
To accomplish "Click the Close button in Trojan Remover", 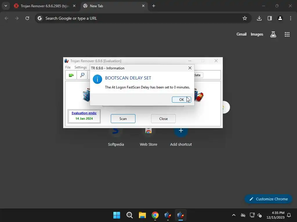I will coord(163,119).
